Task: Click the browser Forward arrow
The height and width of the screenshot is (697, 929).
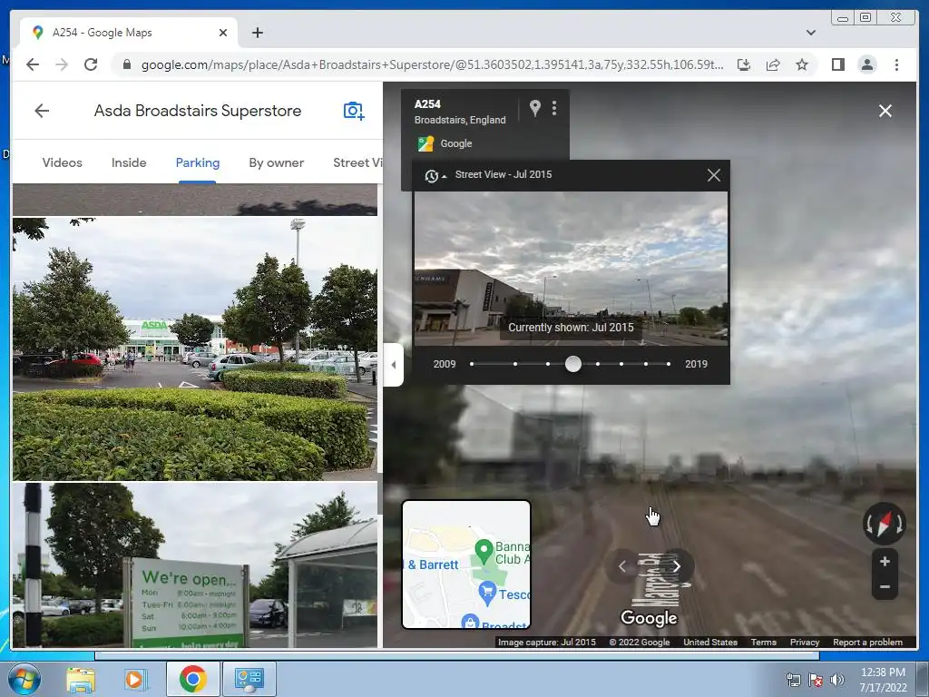Action: tap(62, 64)
